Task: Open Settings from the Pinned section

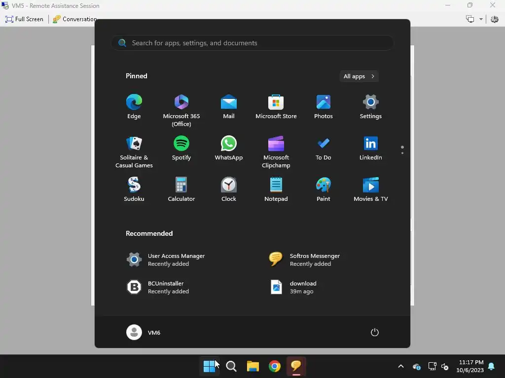Action: click(371, 107)
